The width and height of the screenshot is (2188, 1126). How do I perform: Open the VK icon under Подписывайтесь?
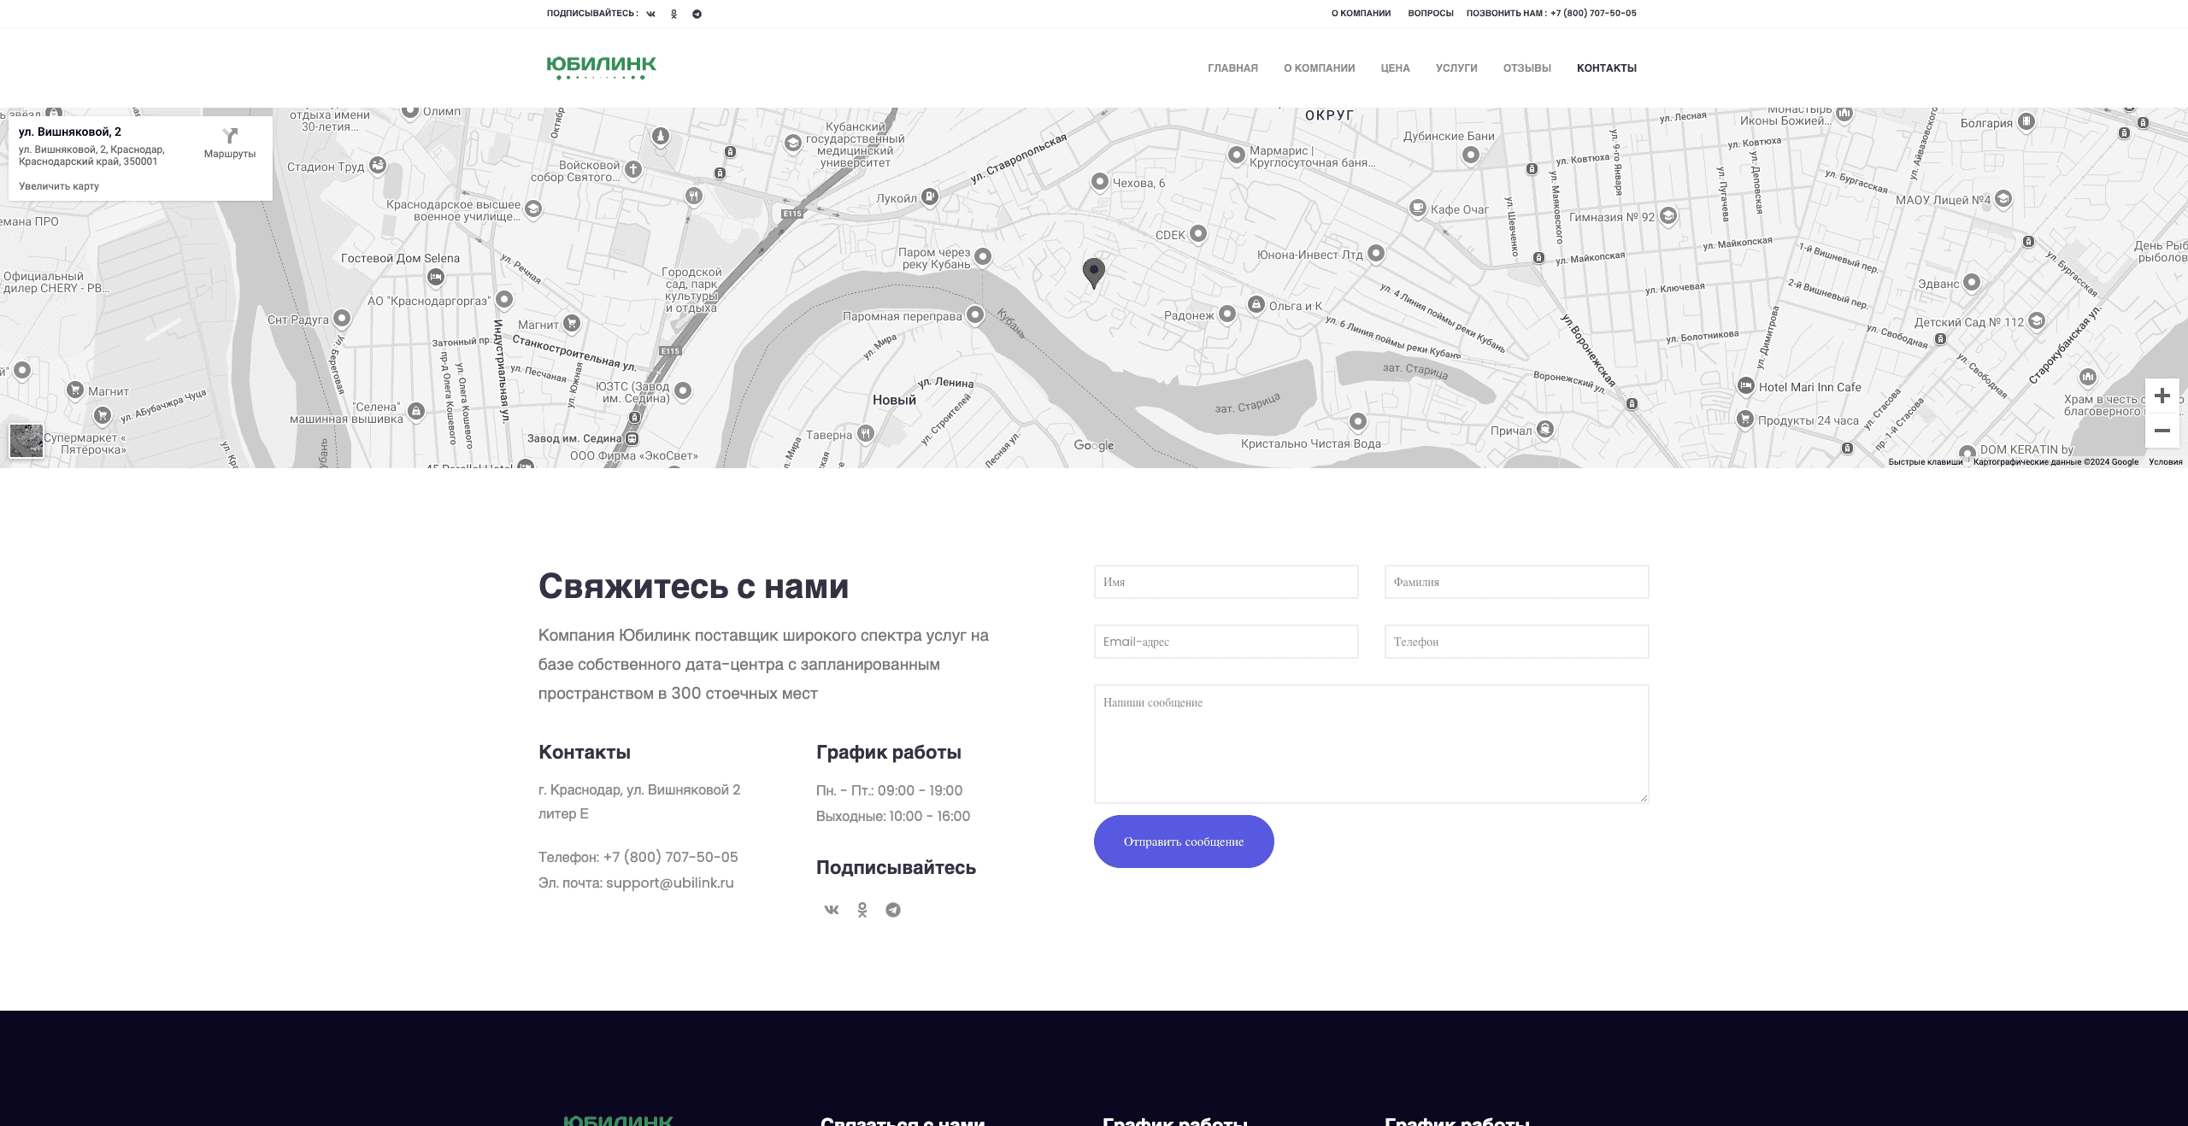[x=832, y=910]
